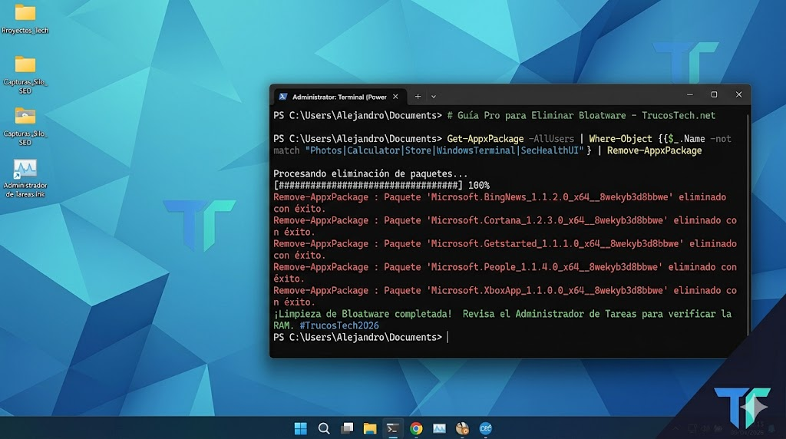Select the Administrador de Tareas.lnk shortcut
The width and height of the screenshot is (786, 439).
(x=25, y=178)
